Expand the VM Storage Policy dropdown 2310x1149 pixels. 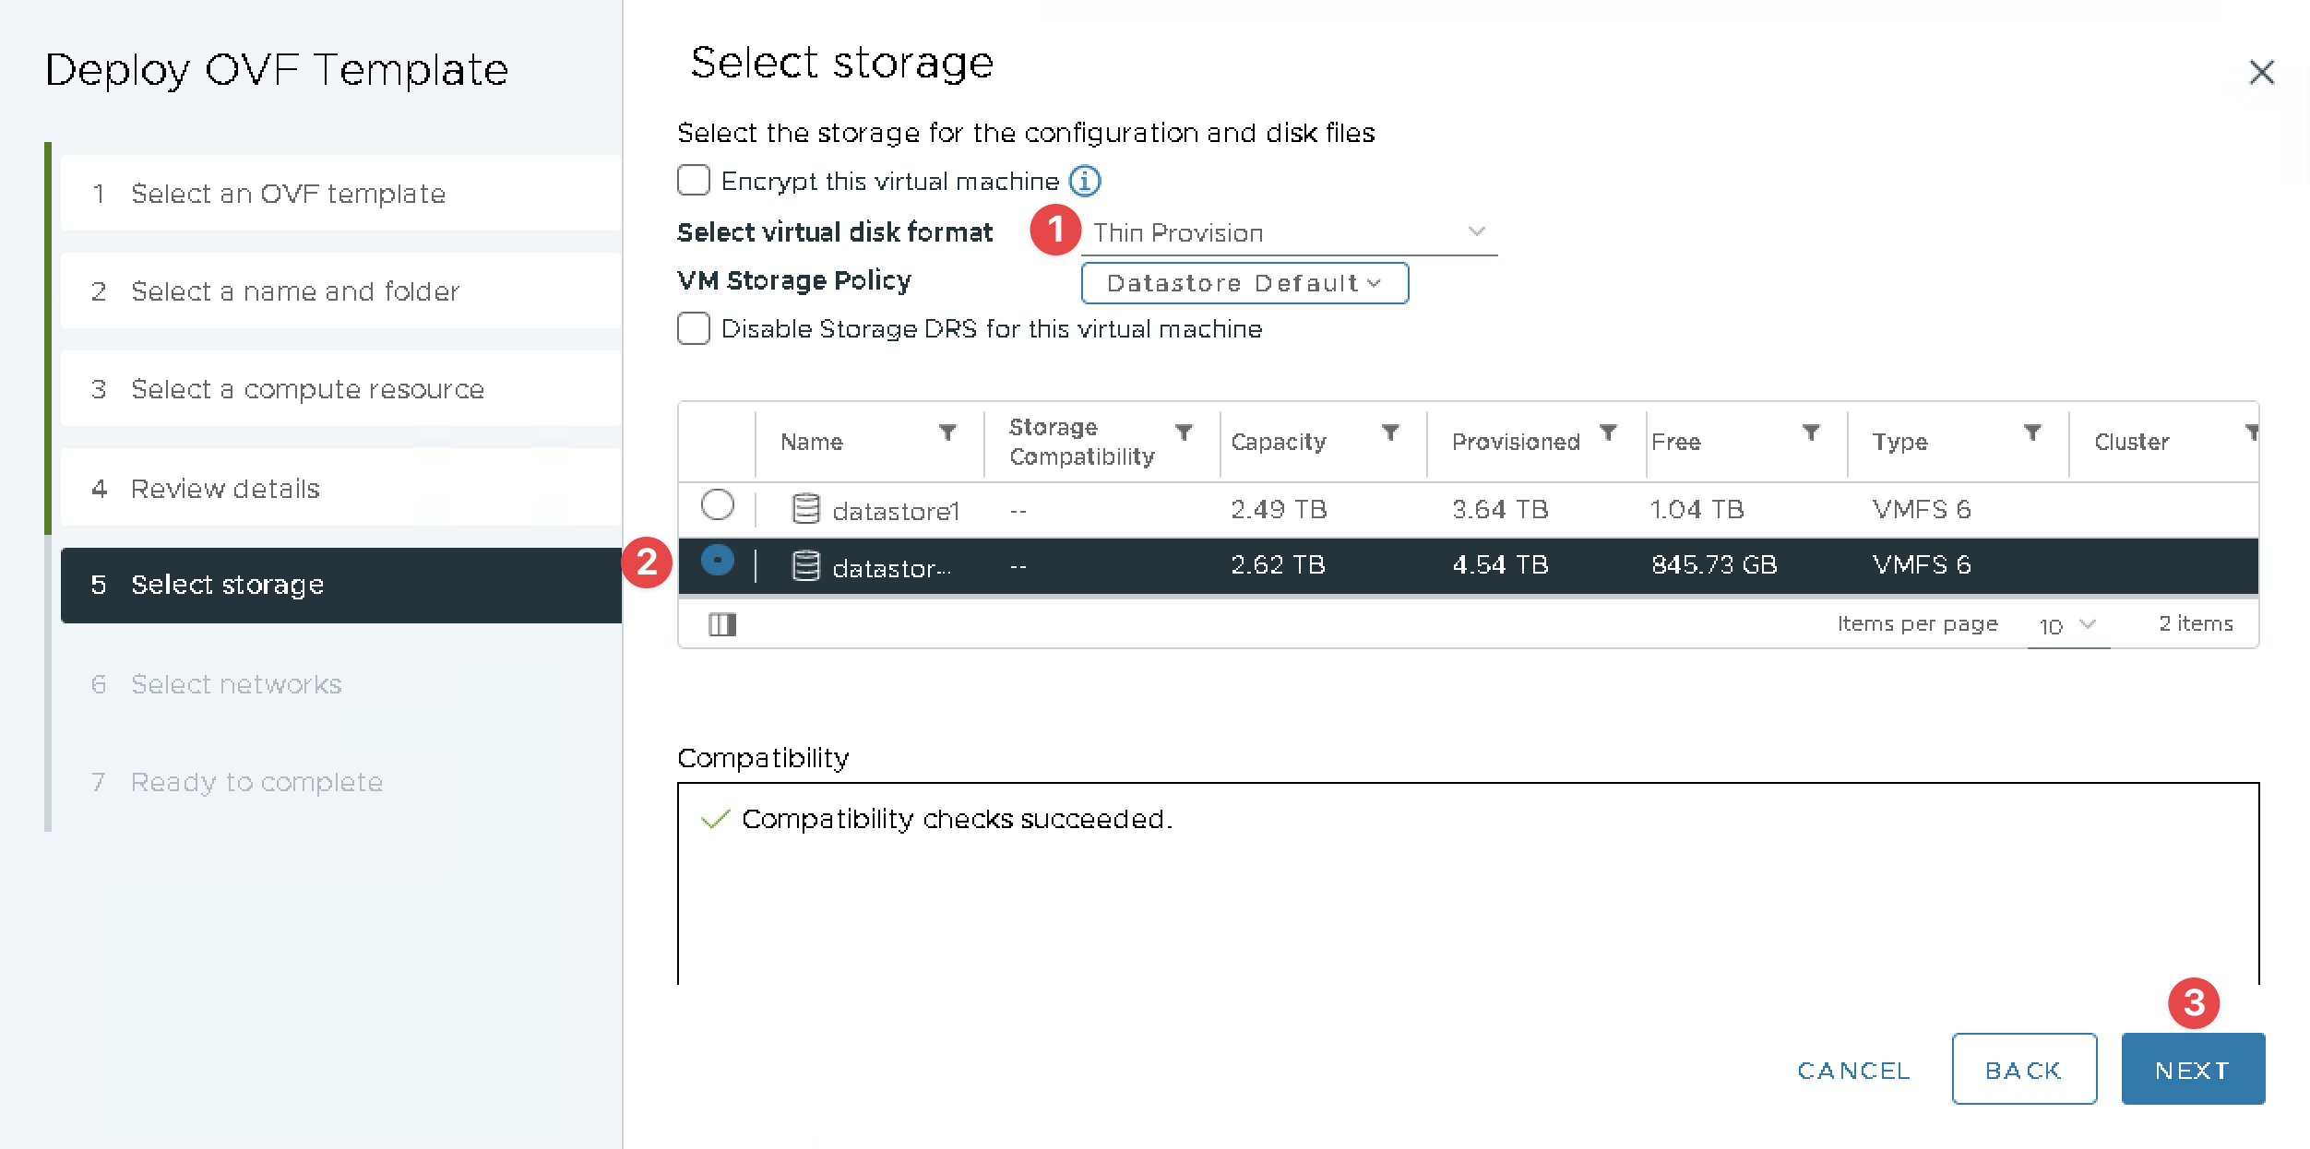click(x=1244, y=283)
